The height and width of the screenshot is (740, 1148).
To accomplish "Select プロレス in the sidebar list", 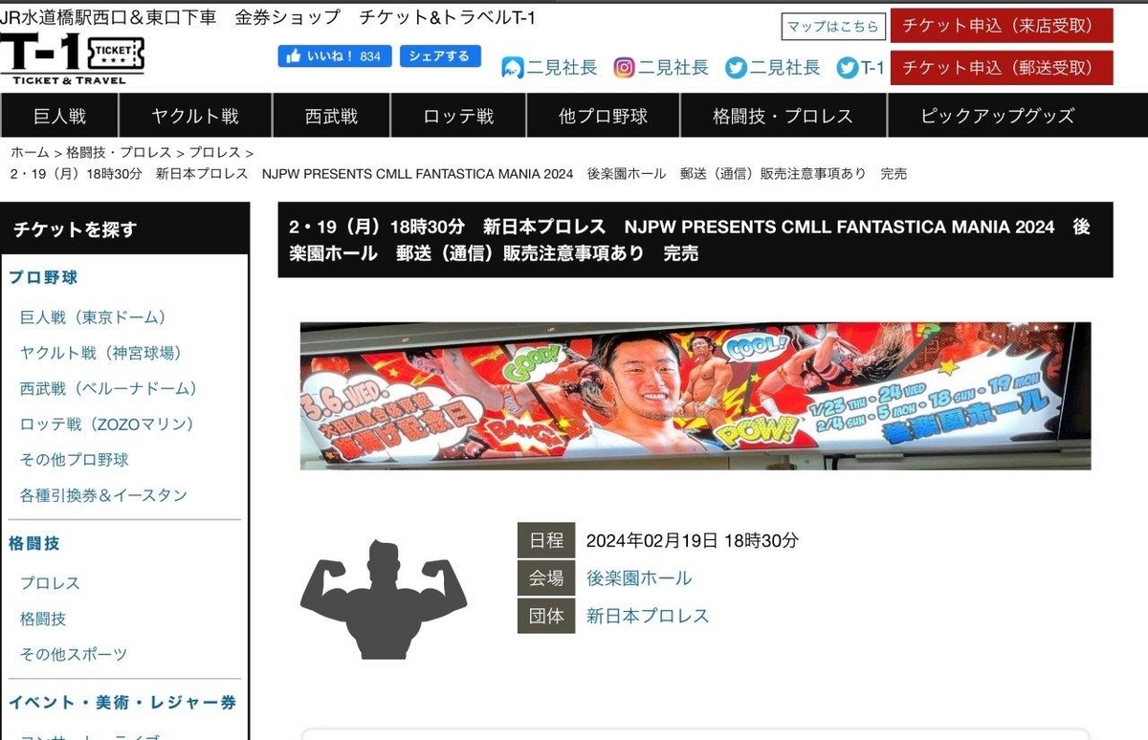I will coord(50,583).
